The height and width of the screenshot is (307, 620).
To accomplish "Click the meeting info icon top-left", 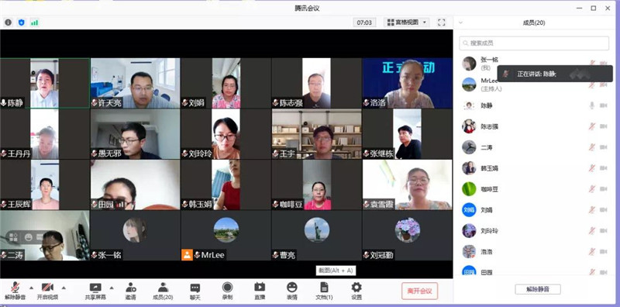I will coord(8,22).
